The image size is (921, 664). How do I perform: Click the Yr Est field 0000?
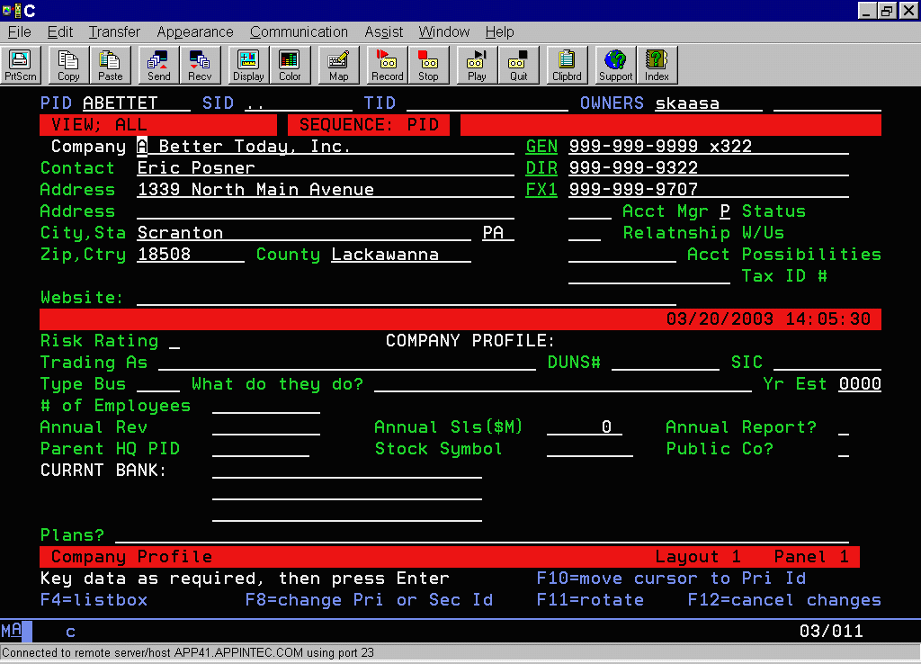[x=860, y=384]
